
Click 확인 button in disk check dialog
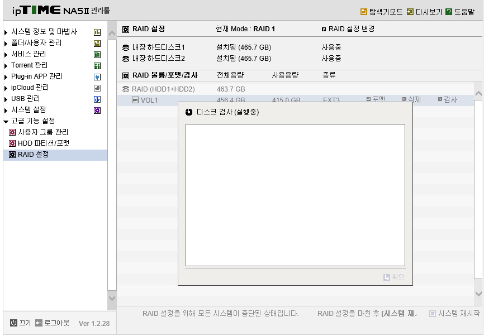394,277
